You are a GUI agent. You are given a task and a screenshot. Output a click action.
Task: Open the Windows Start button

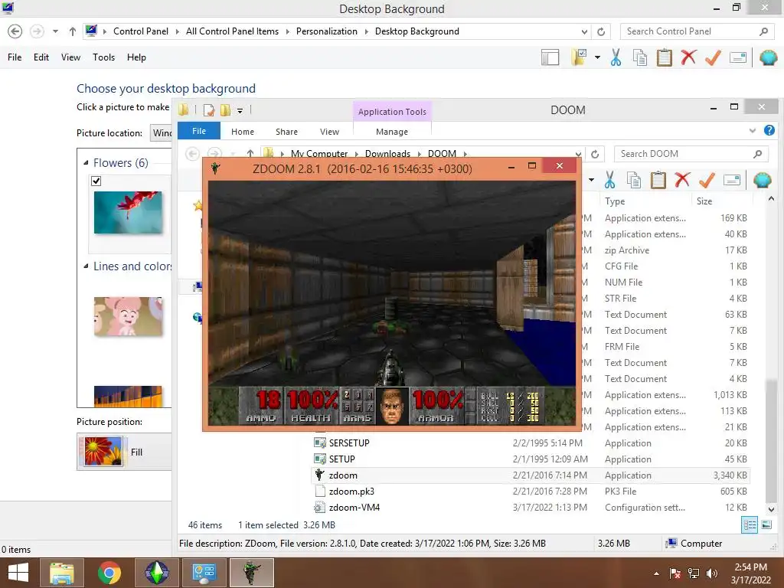(18, 573)
